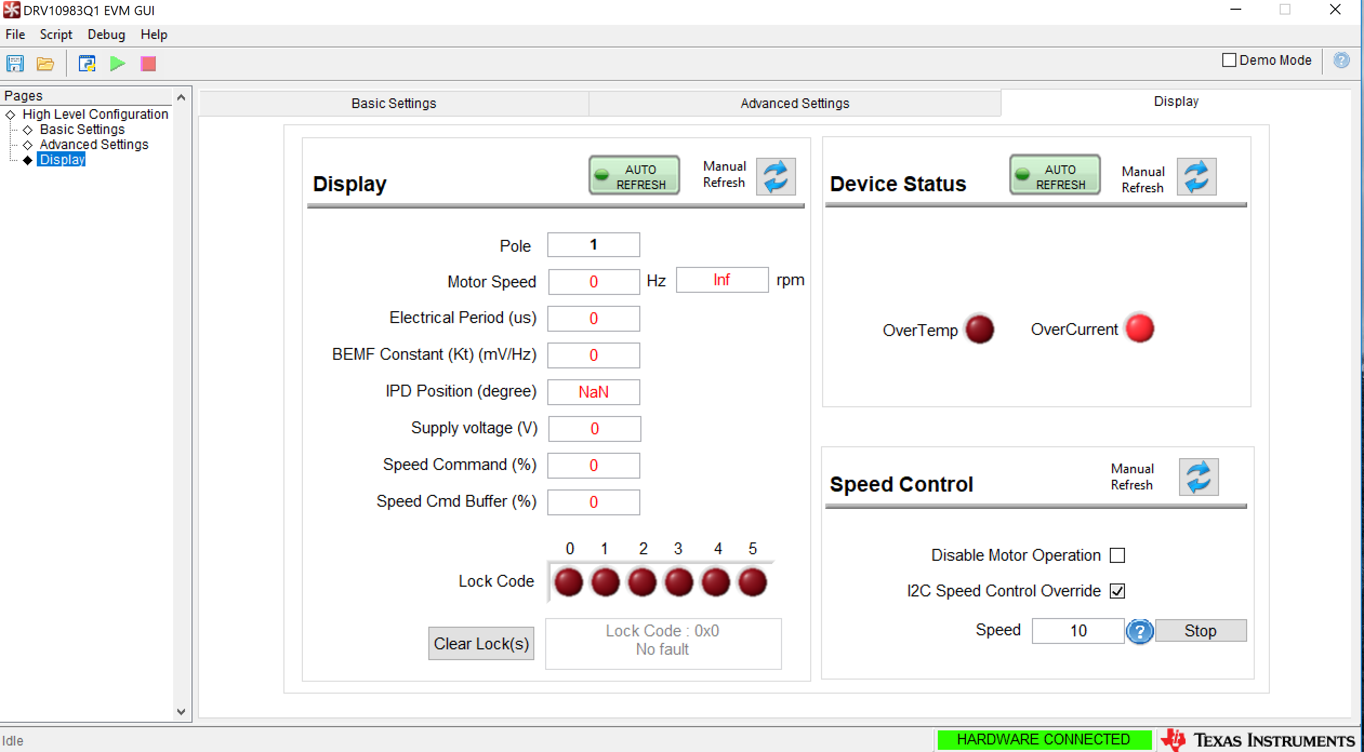Select Advanced Settings in Pages tree
Viewport: 1364px width, 752px height.
tap(94, 145)
